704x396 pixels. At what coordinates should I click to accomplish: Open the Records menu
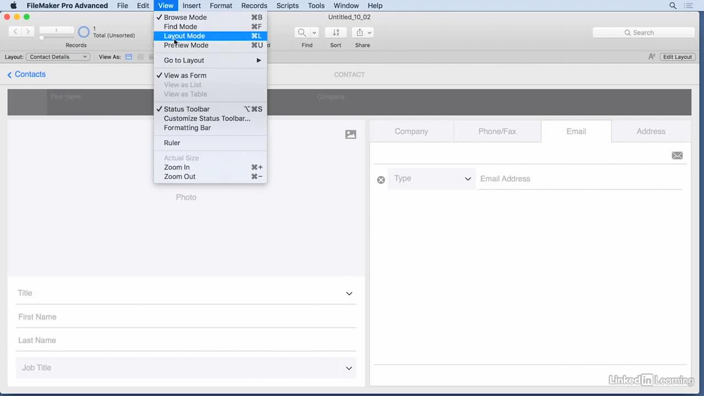pyautogui.click(x=254, y=5)
